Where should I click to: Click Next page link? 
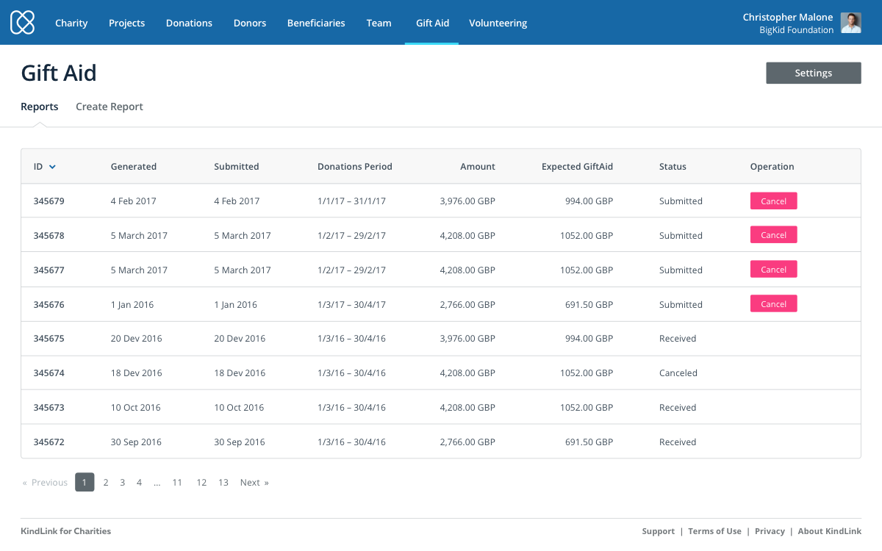(254, 483)
